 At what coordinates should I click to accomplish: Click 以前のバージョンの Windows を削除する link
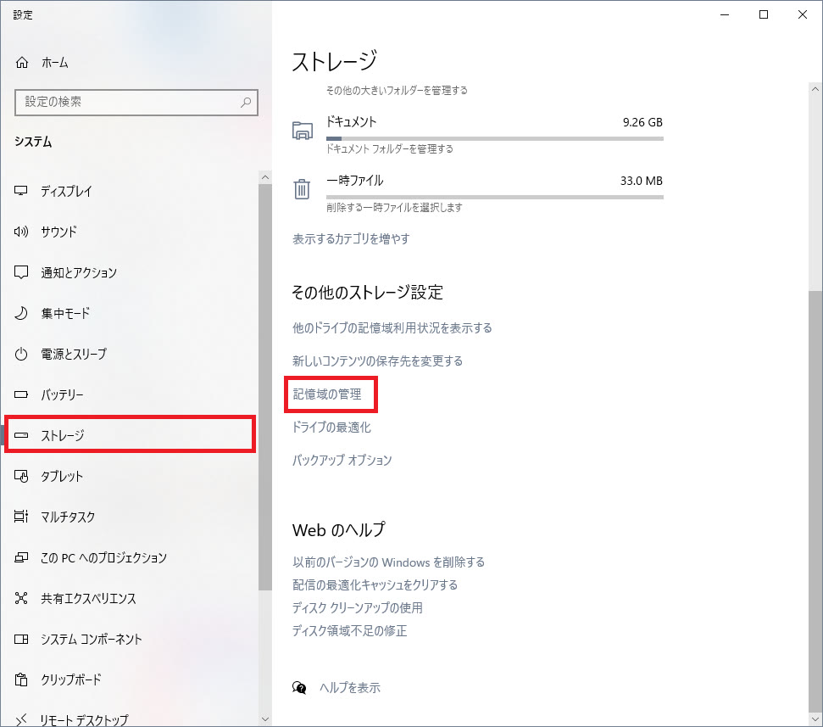point(388,562)
